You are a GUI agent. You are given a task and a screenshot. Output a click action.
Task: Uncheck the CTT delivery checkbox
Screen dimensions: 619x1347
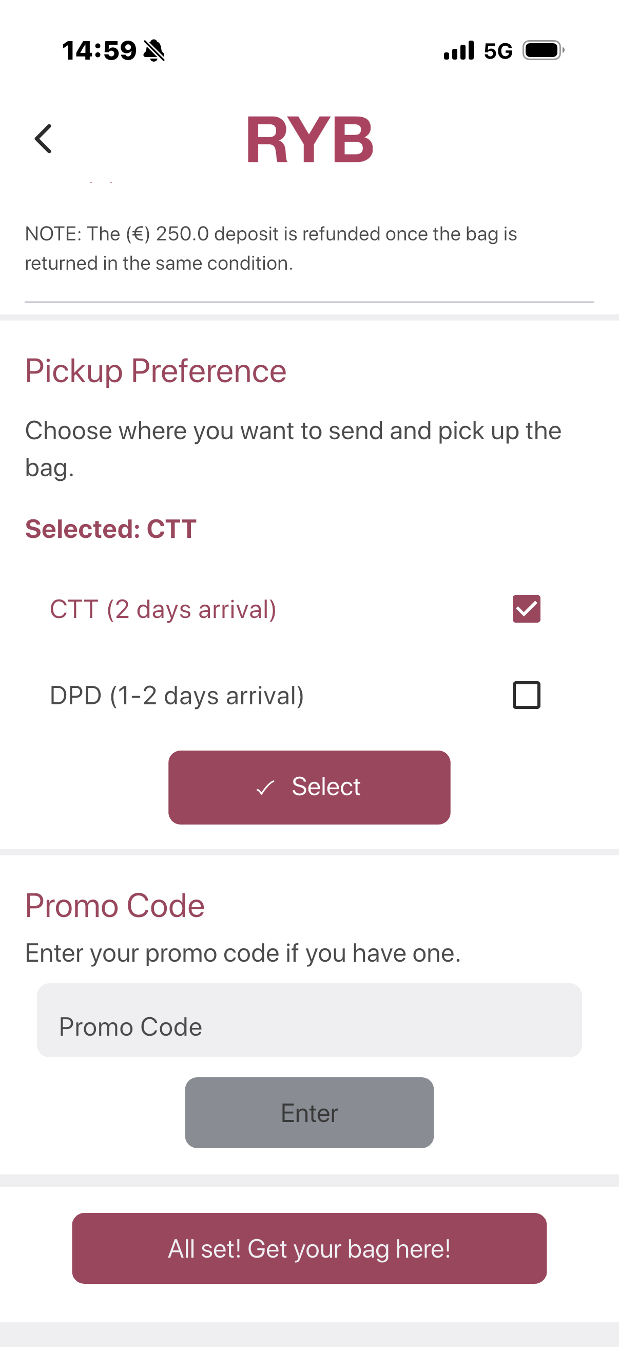click(526, 609)
